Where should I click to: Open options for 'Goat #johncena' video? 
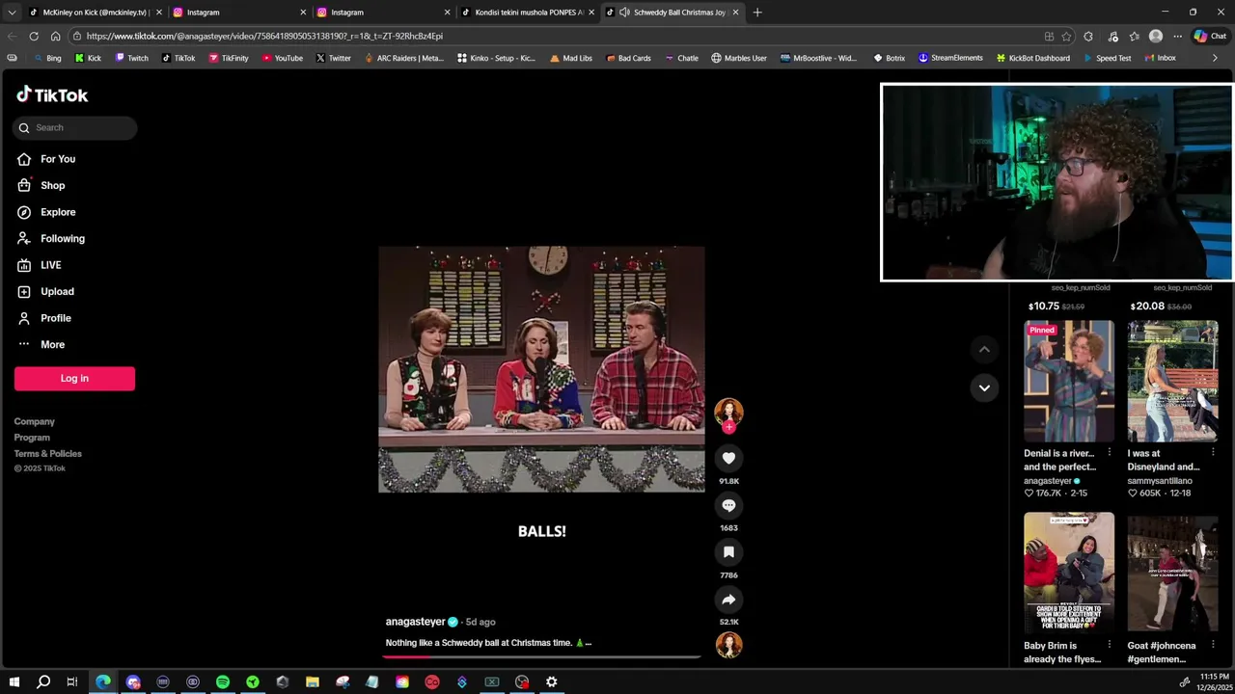click(1212, 646)
